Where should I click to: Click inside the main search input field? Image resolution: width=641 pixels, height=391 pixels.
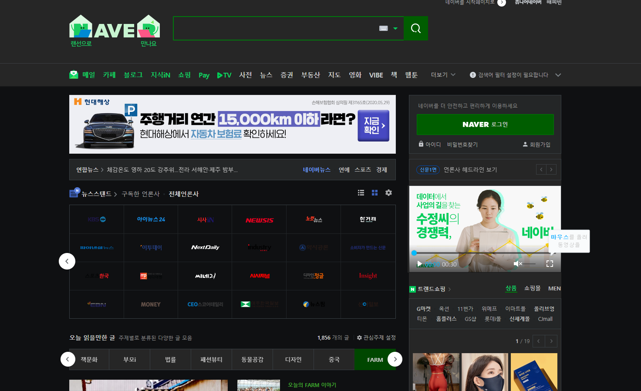pos(276,28)
